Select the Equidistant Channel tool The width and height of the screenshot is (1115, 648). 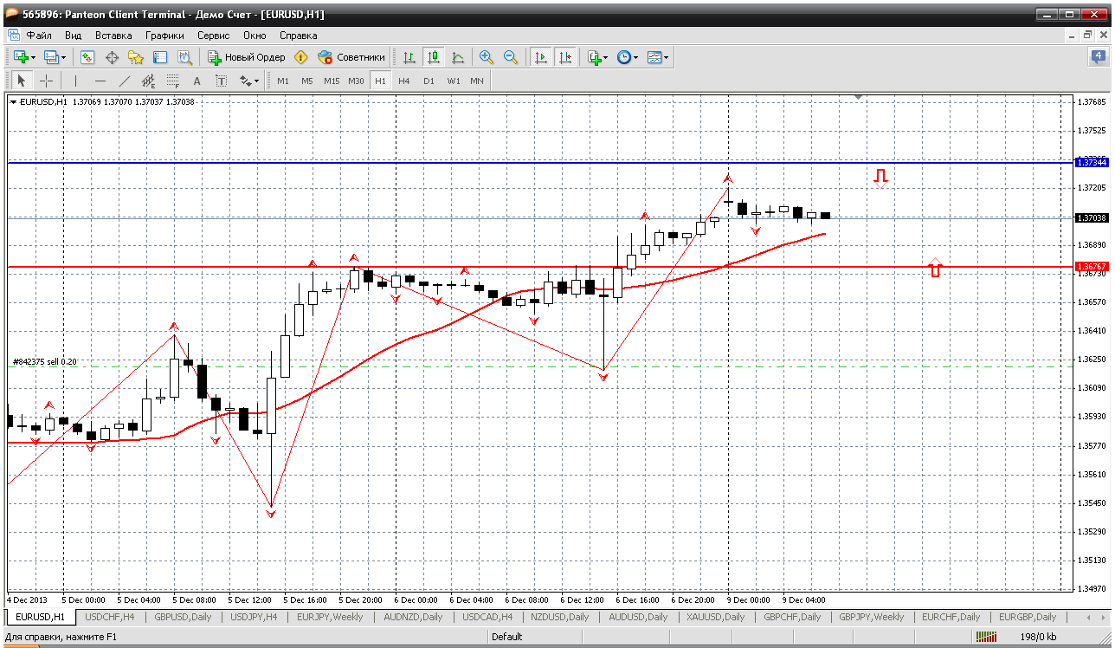point(149,81)
